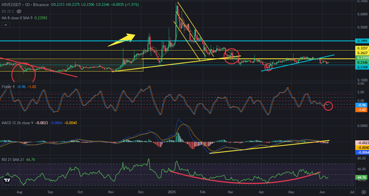Select the MA 8 close 0 SMA 9 legend
Viewport: 369px width, 196px height.
(x=17, y=18)
